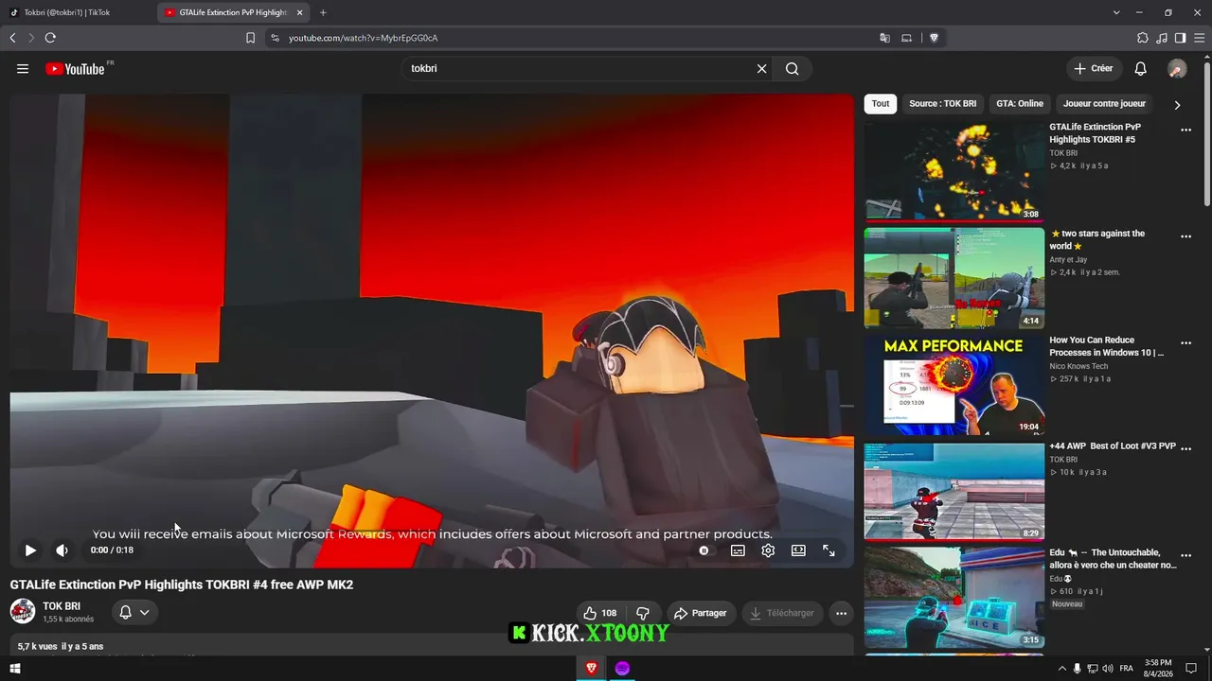Select the Source : TOK BRI chip
Viewport: 1212px width, 681px height.
coord(943,104)
